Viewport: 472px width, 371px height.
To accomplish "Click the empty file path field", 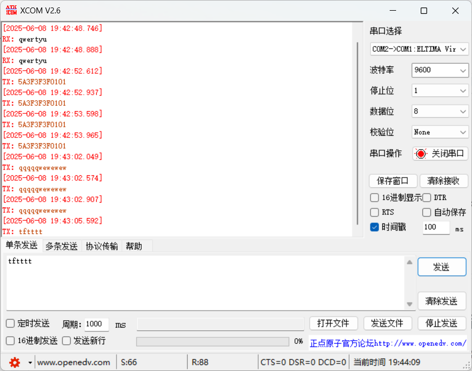I will [x=220, y=324].
